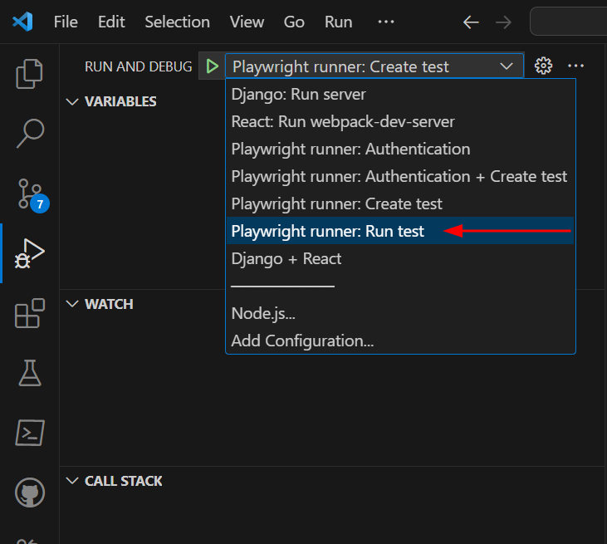Collapse the VARIABLES section
Image resolution: width=607 pixels, height=544 pixels.
pos(73,101)
